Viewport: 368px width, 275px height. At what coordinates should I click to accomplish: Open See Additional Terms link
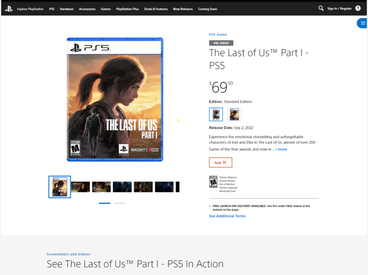click(227, 216)
